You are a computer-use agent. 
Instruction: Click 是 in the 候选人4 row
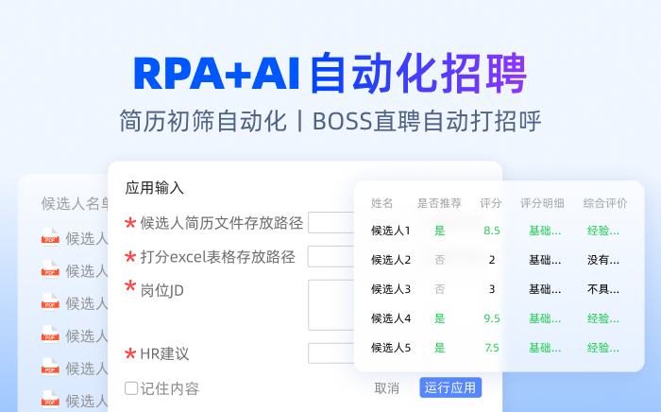(440, 318)
